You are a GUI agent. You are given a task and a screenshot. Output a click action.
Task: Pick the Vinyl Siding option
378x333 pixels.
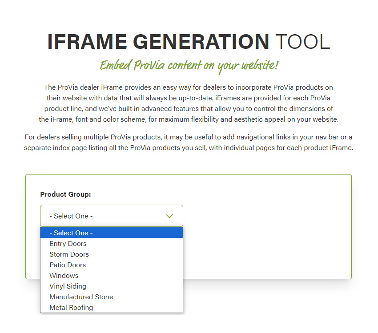(68, 286)
